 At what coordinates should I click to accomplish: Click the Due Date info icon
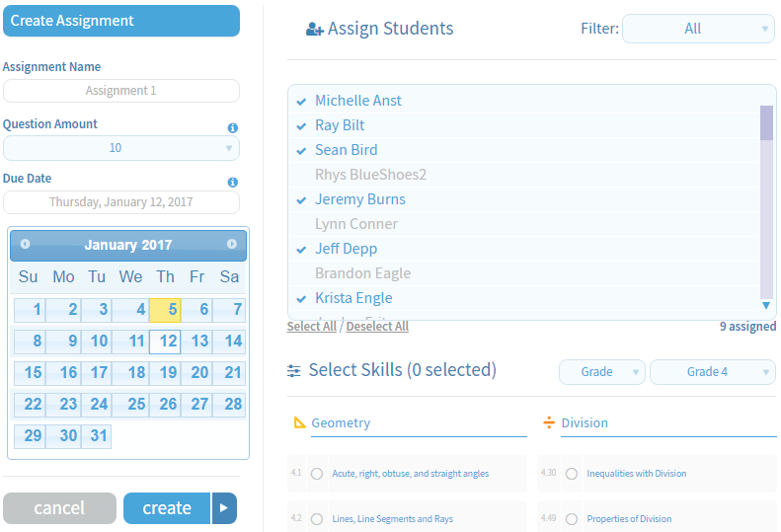click(x=233, y=183)
